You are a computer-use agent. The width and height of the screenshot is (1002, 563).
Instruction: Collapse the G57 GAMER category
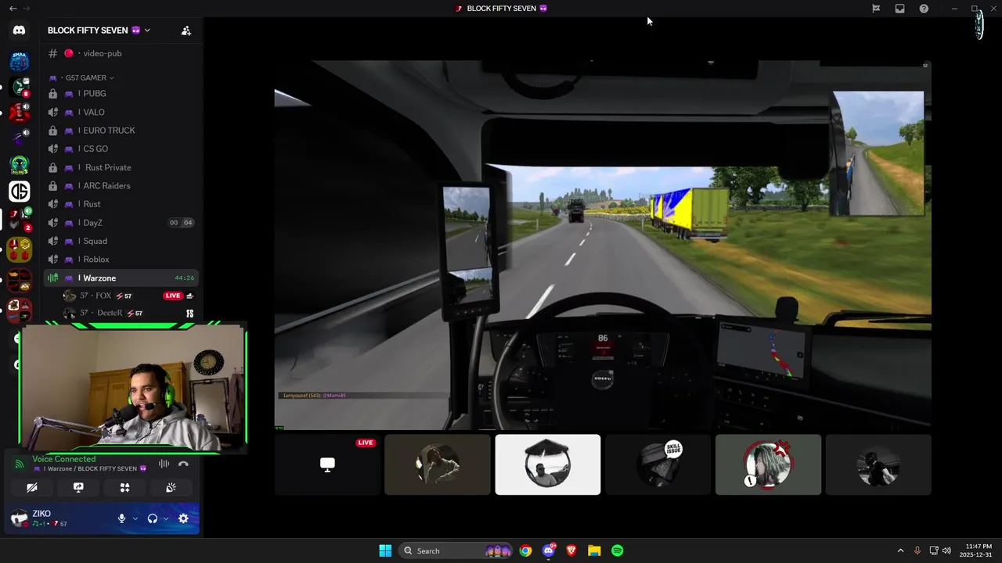click(89, 78)
